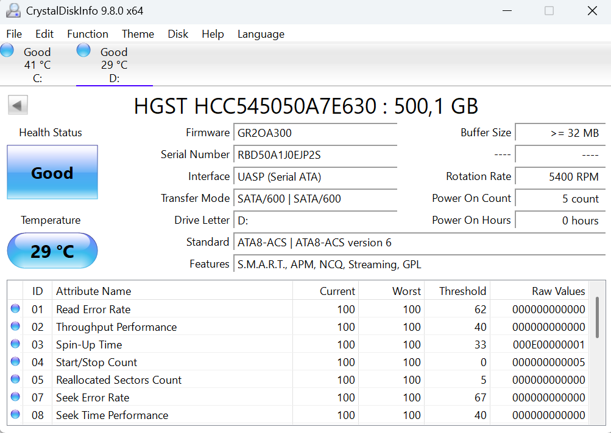Click status orb for Reallocated Sectors Count
Viewport: 611px width, 433px height.
[x=15, y=379]
